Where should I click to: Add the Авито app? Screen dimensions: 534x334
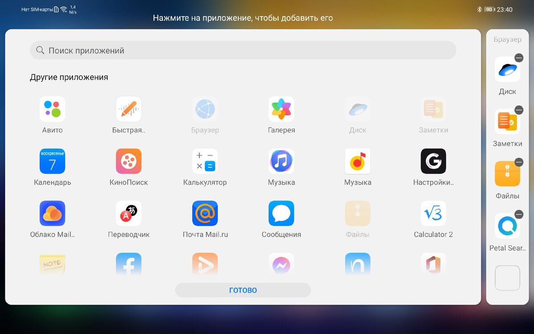coord(53,109)
